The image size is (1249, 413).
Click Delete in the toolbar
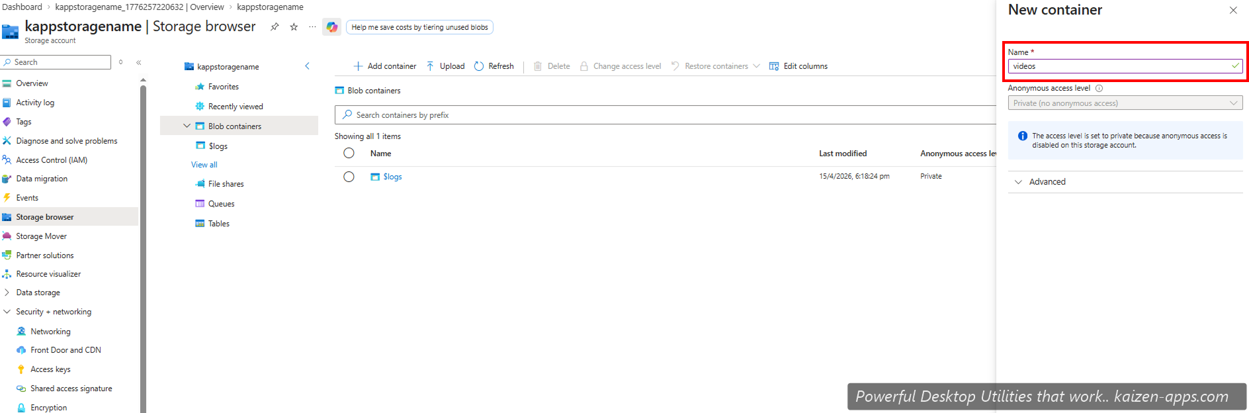click(552, 66)
